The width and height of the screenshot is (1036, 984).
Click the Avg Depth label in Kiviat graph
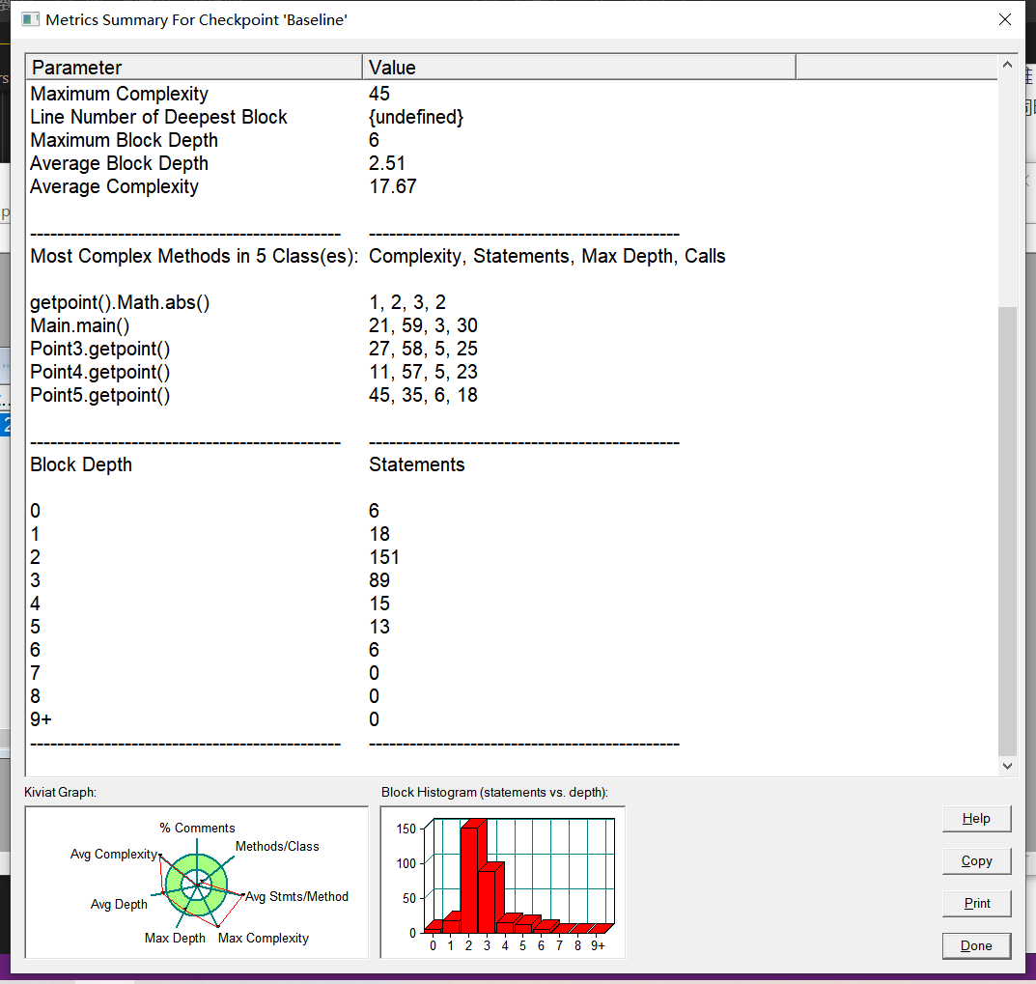119,904
